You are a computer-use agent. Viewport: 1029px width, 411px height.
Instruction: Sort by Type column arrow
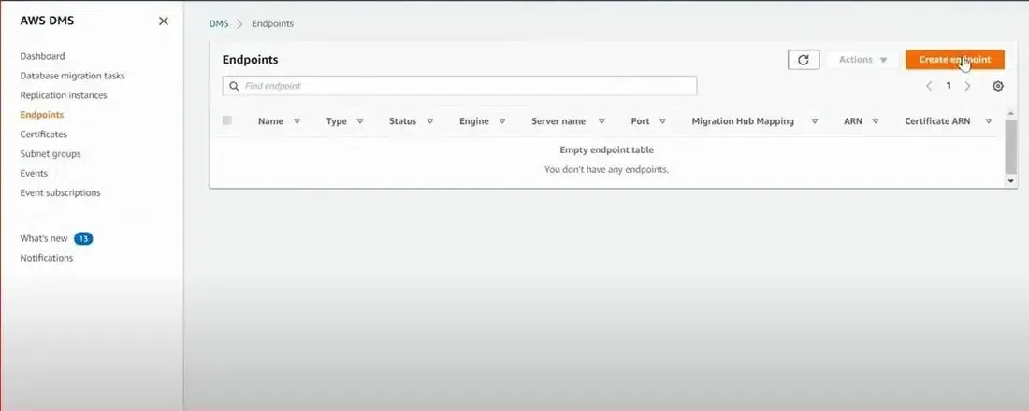359,121
